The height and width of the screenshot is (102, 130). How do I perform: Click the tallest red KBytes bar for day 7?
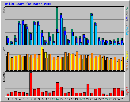tap(31, 84)
